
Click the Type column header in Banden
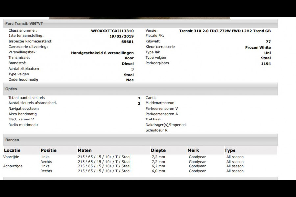coord(230,150)
